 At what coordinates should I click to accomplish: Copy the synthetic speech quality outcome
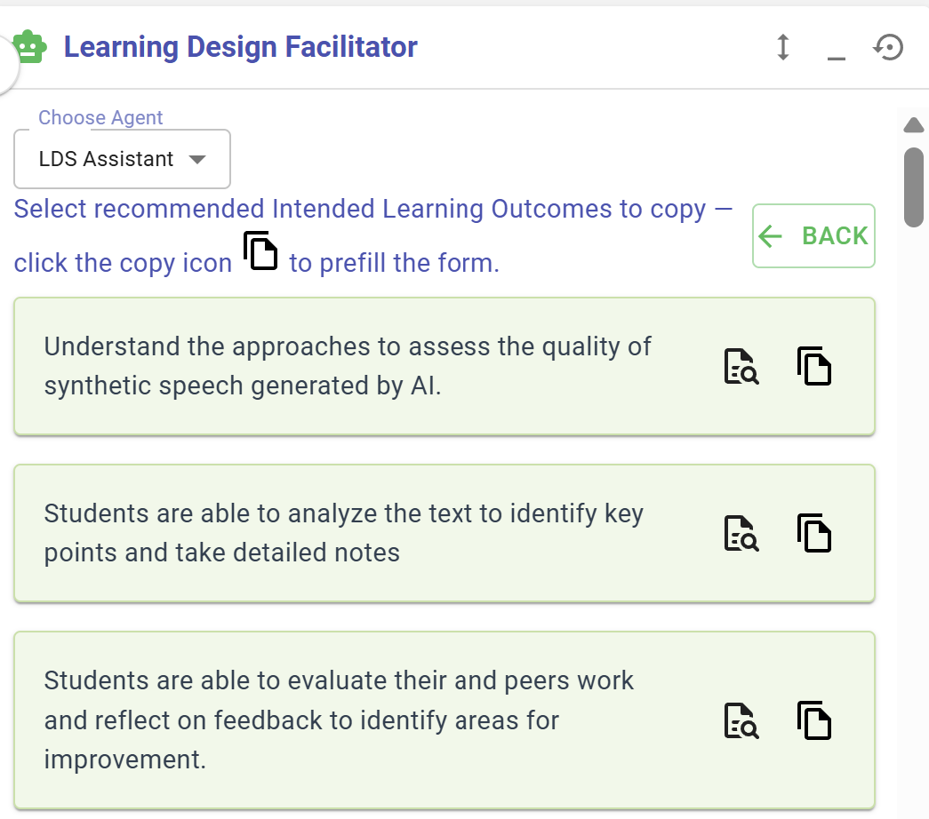(814, 366)
